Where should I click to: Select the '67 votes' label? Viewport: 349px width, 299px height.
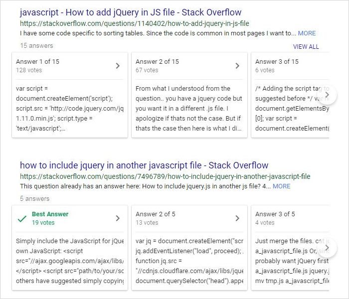pos(147,70)
